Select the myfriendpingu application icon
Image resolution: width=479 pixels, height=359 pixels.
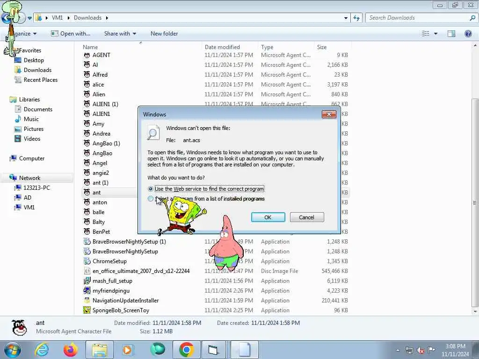pos(87,291)
